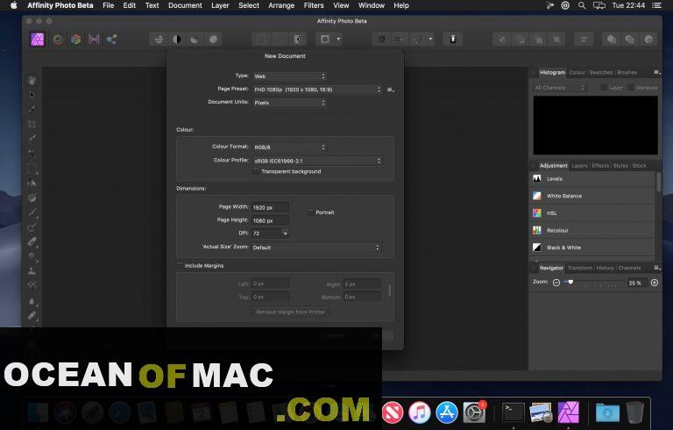This screenshot has height=430, width=673.
Task: Apply Auto Levels from toolbar
Action: [159, 39]
